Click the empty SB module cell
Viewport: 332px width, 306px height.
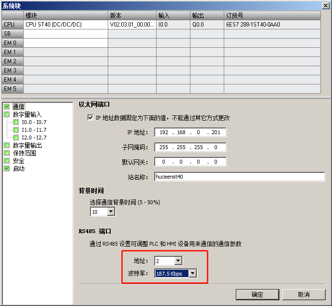point(66,34)
